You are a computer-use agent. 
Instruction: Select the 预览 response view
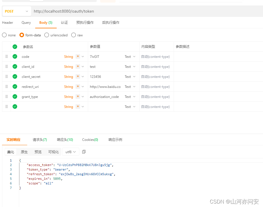point(38,152)
